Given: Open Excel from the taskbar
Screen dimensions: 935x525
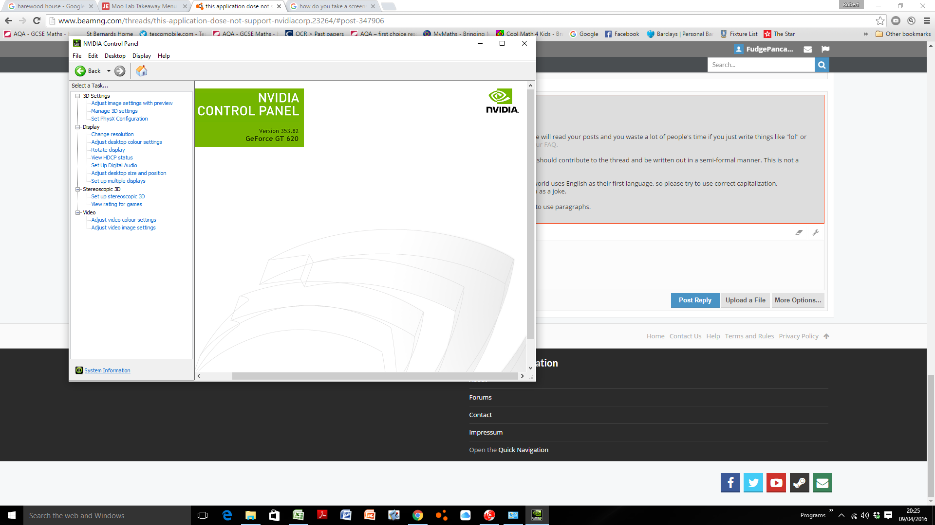Looking at the screenshot, I should click(298, 515).
